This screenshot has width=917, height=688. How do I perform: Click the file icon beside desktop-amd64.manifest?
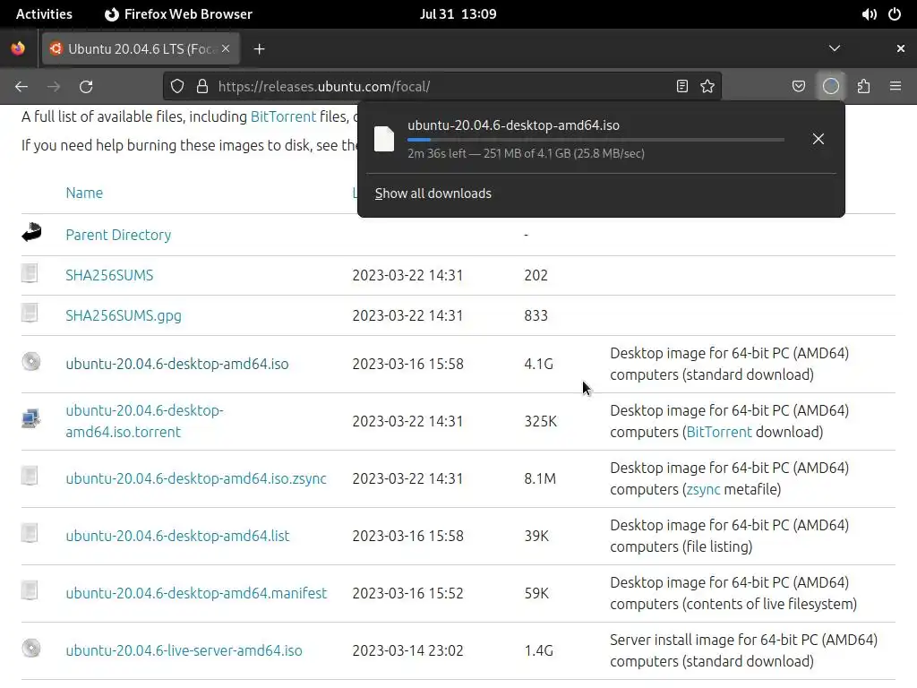click(x=30, y=590)
